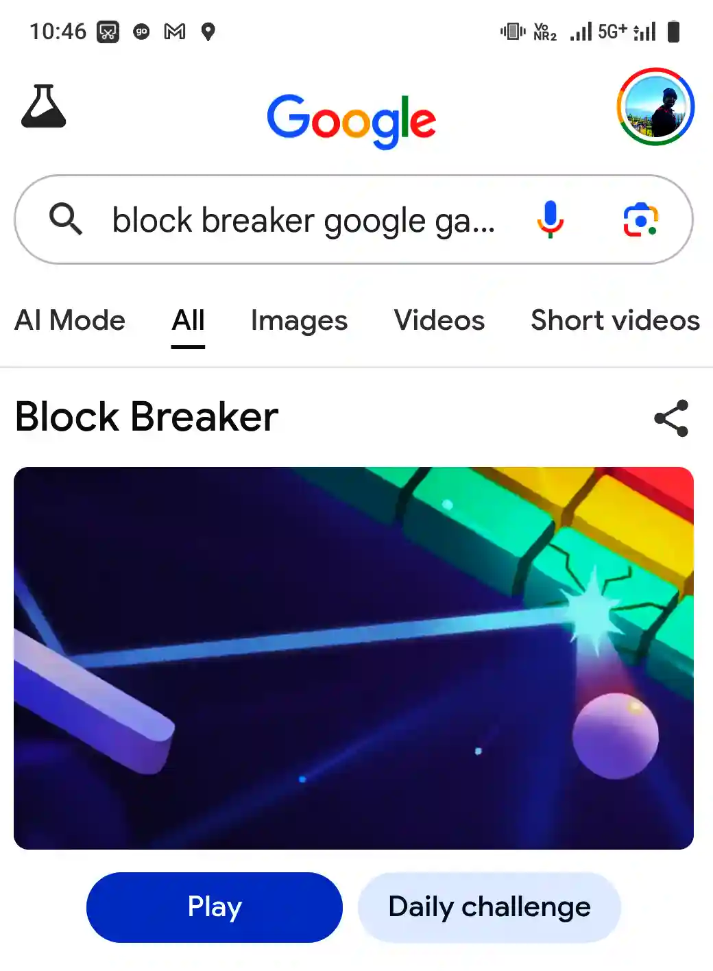Tap the battery indicator icon

673,32
